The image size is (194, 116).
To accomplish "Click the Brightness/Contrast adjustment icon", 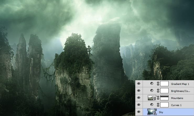I will coord(152,91).
